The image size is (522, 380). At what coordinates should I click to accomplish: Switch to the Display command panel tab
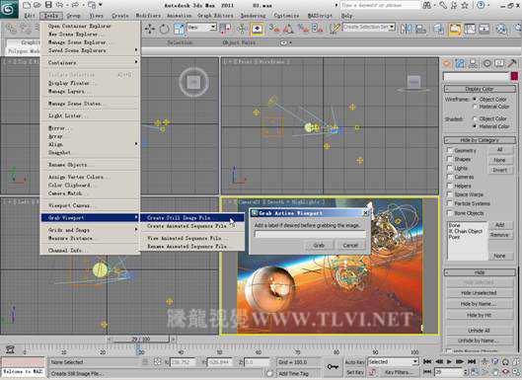pyautogui.click(x=499, y=63)
